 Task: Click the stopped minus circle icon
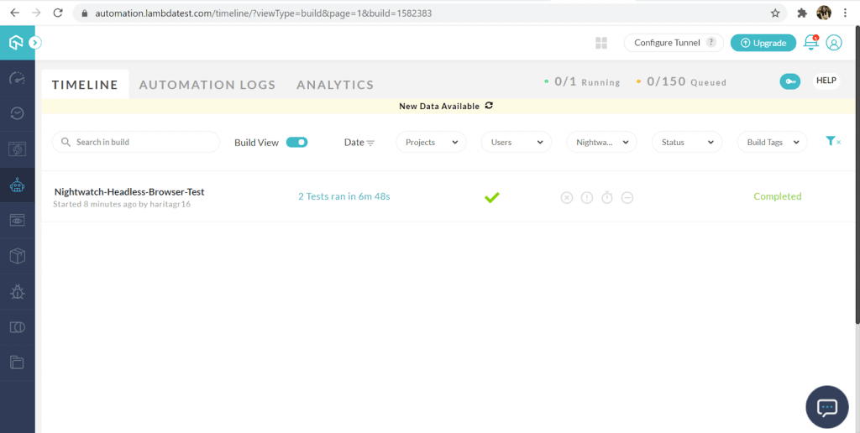pos(627,198)
